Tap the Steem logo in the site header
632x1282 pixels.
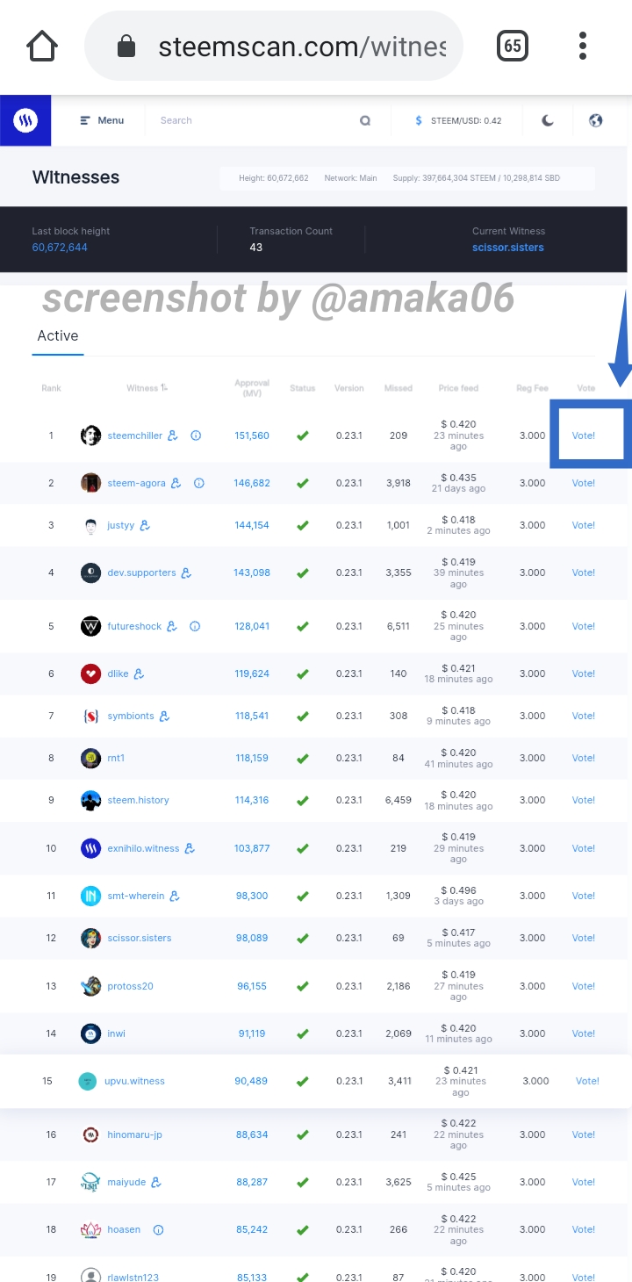click(x=25, y=120)
